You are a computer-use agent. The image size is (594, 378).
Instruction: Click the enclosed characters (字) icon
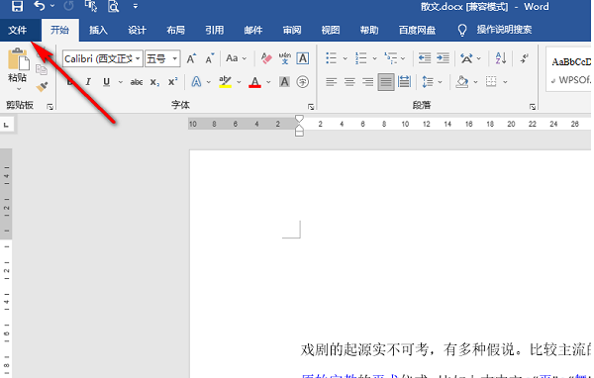(302, 82)
